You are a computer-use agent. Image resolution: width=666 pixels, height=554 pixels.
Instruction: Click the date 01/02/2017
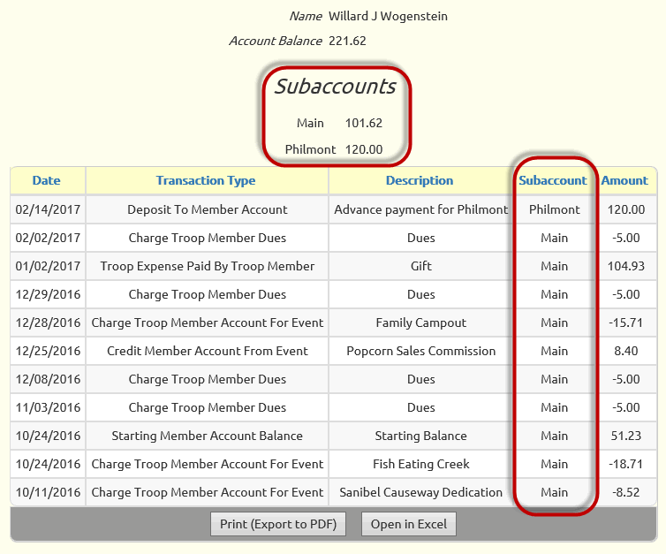pyautogui.click(x=48, y=266)
